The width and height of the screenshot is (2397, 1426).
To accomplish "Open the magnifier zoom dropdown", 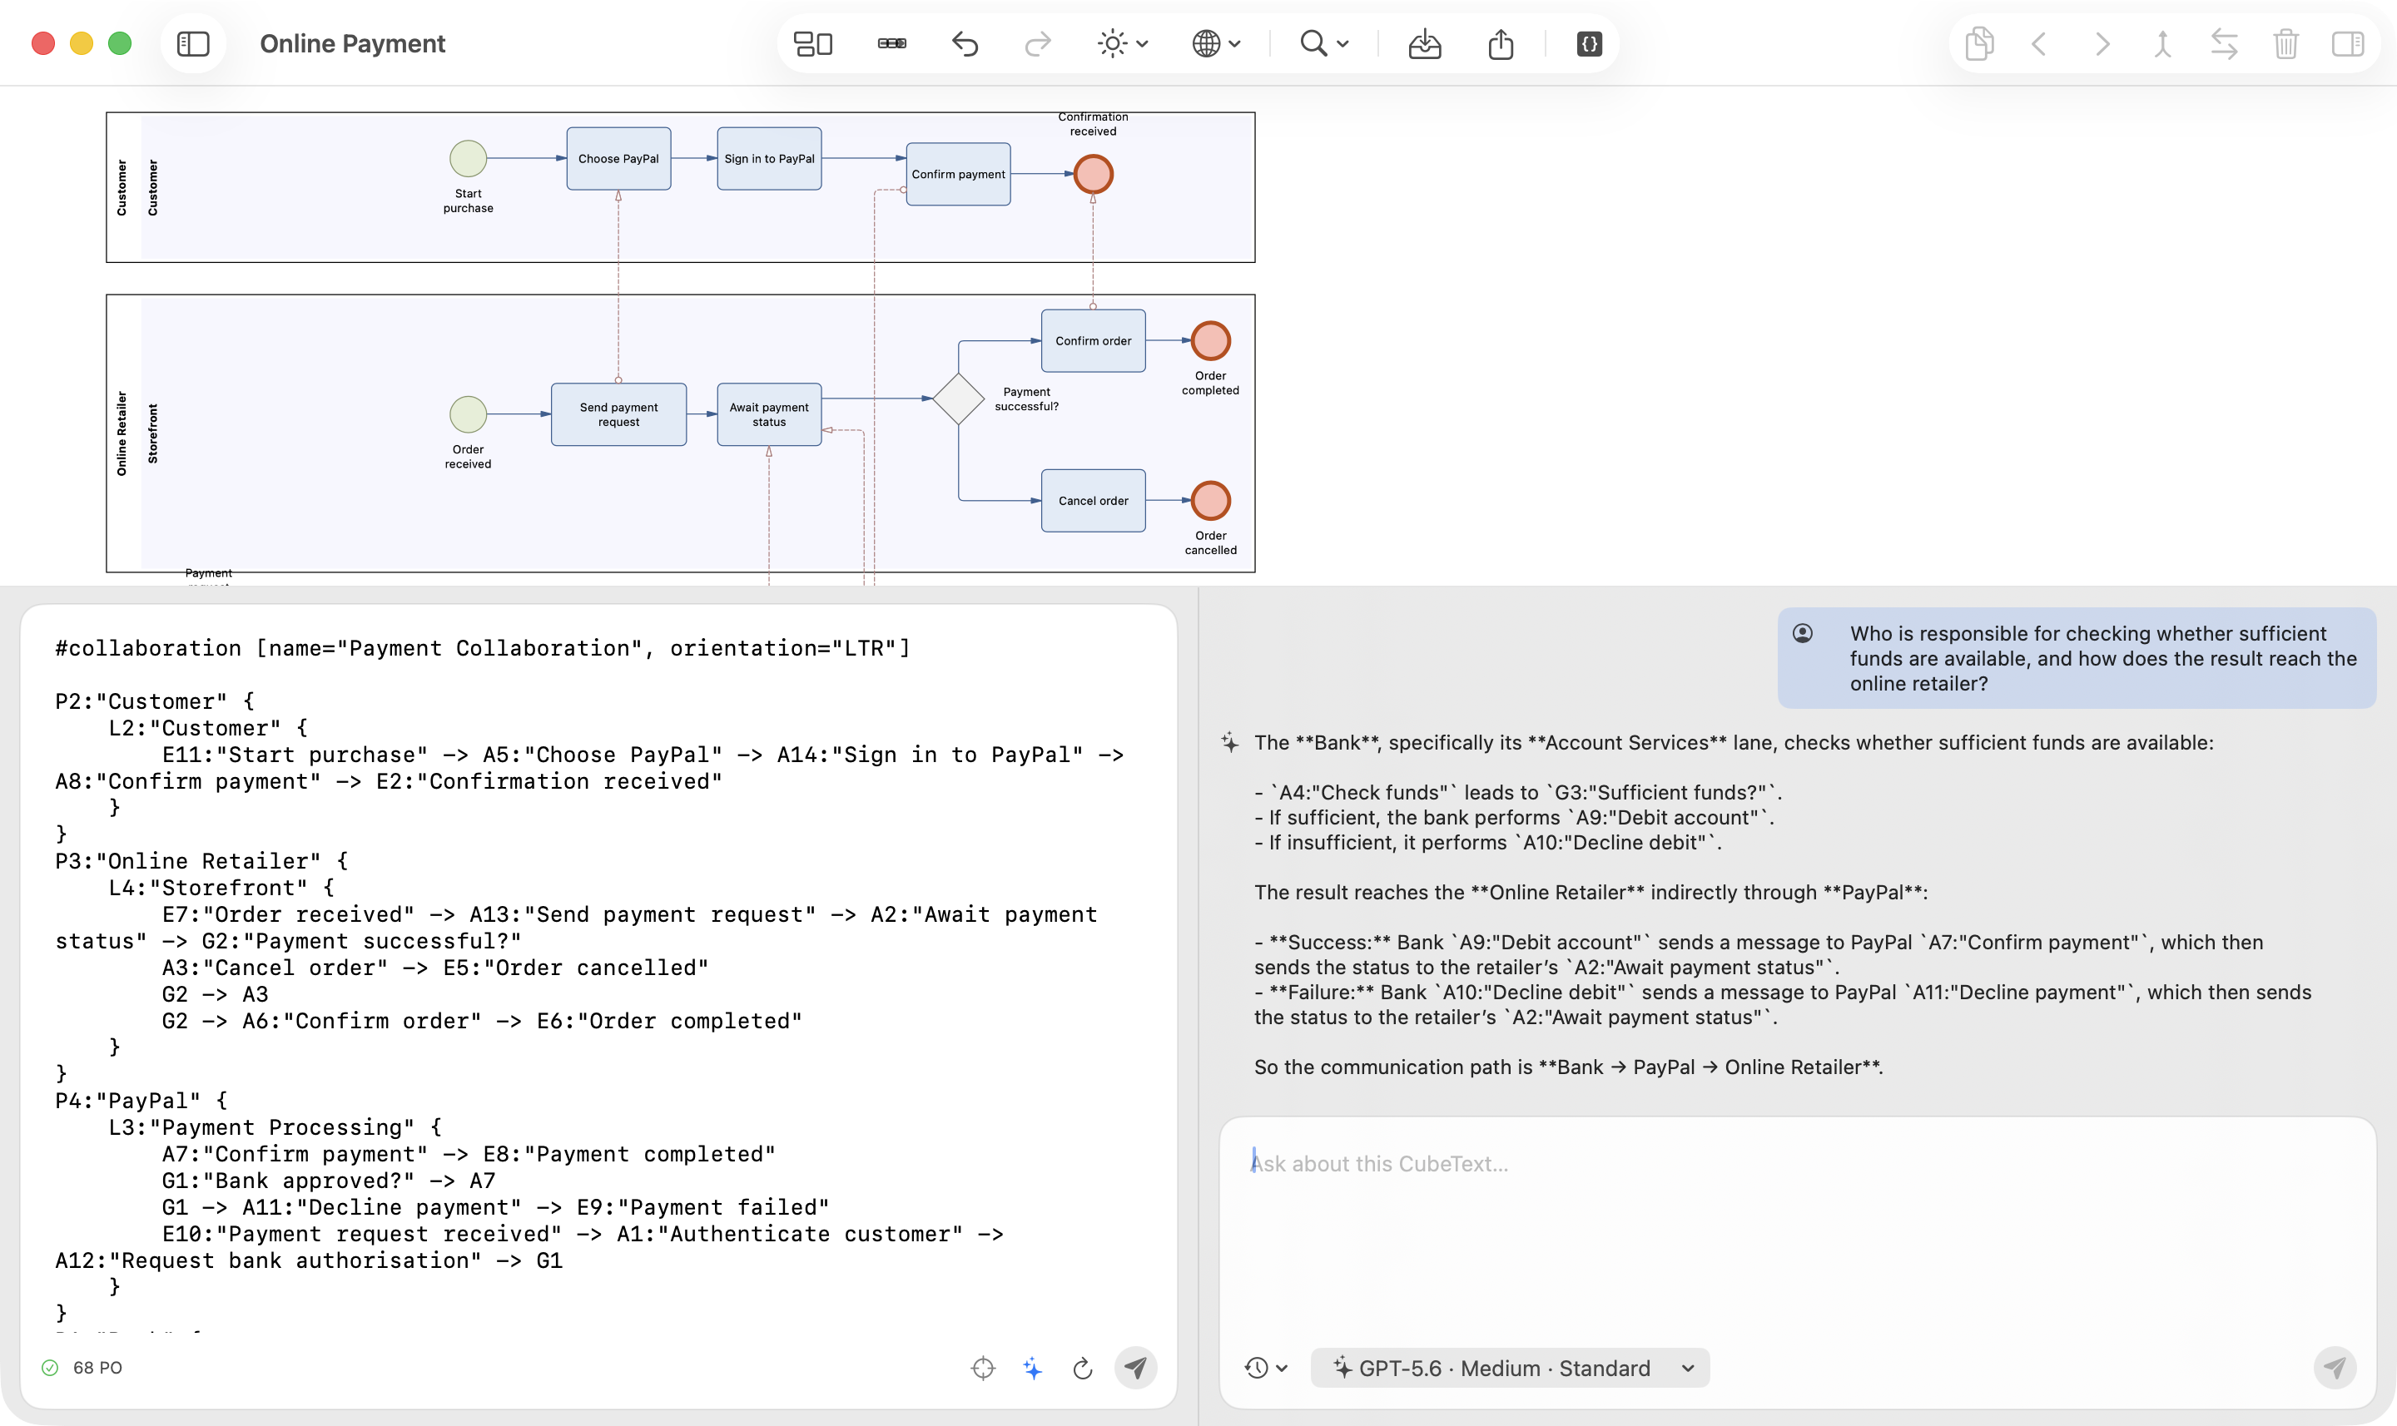I will 1324,44.
